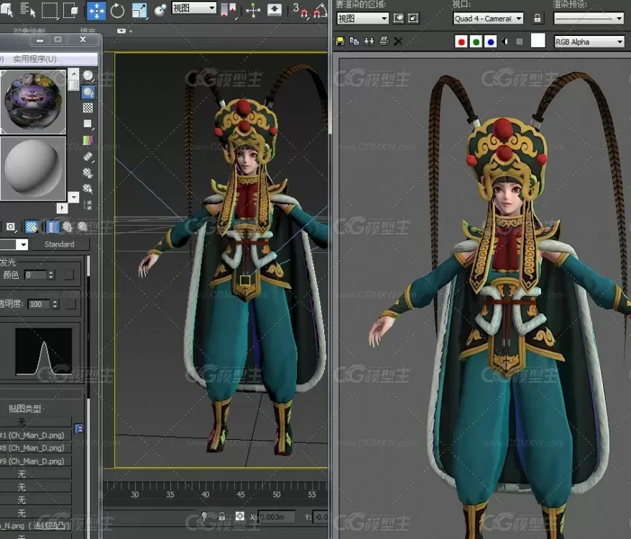Image resolution: width=631 pixels, height=539 pixels.
Task: Toggle the Window/Crossing selection icon
Action: point(70,10)
